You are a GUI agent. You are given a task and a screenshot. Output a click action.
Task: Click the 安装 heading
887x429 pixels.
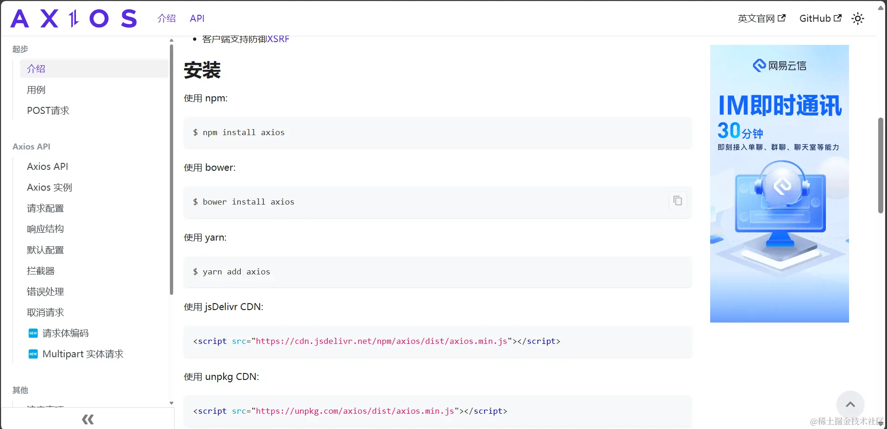point(202,70)
